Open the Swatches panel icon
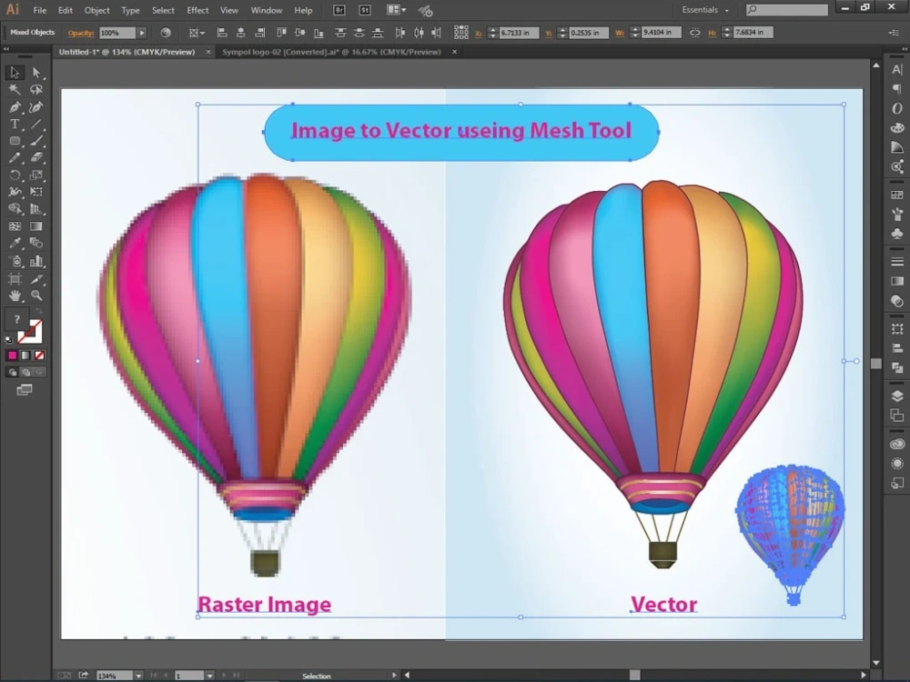The height and width of the screenshot is (682, 910). click(897, 195)
